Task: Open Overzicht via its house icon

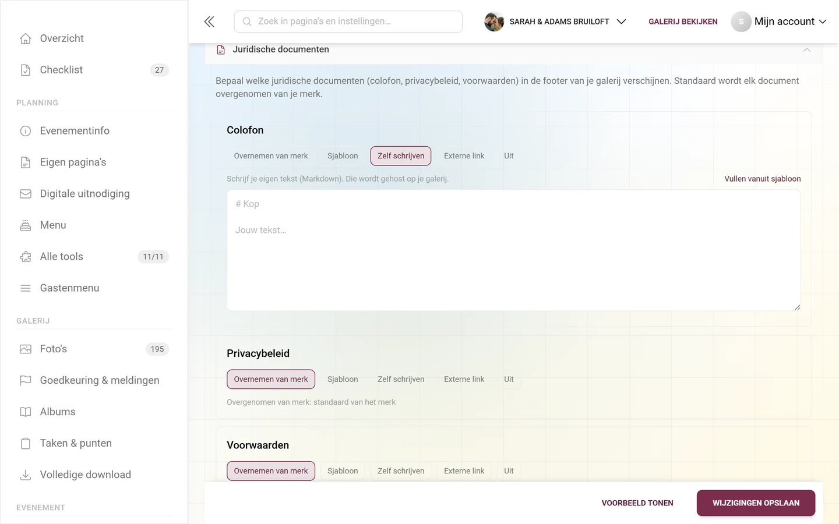Action: click(26, 38)
